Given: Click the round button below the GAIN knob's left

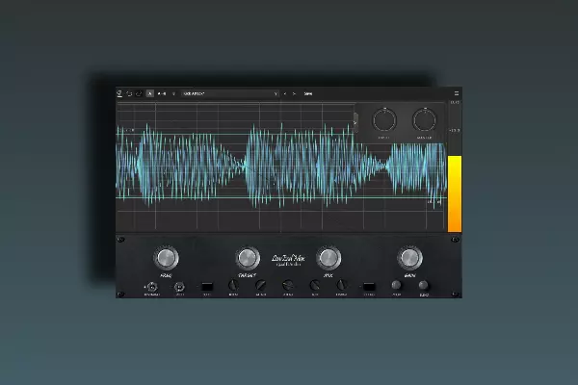Looking at the screenshot, I should coord(396,285).
